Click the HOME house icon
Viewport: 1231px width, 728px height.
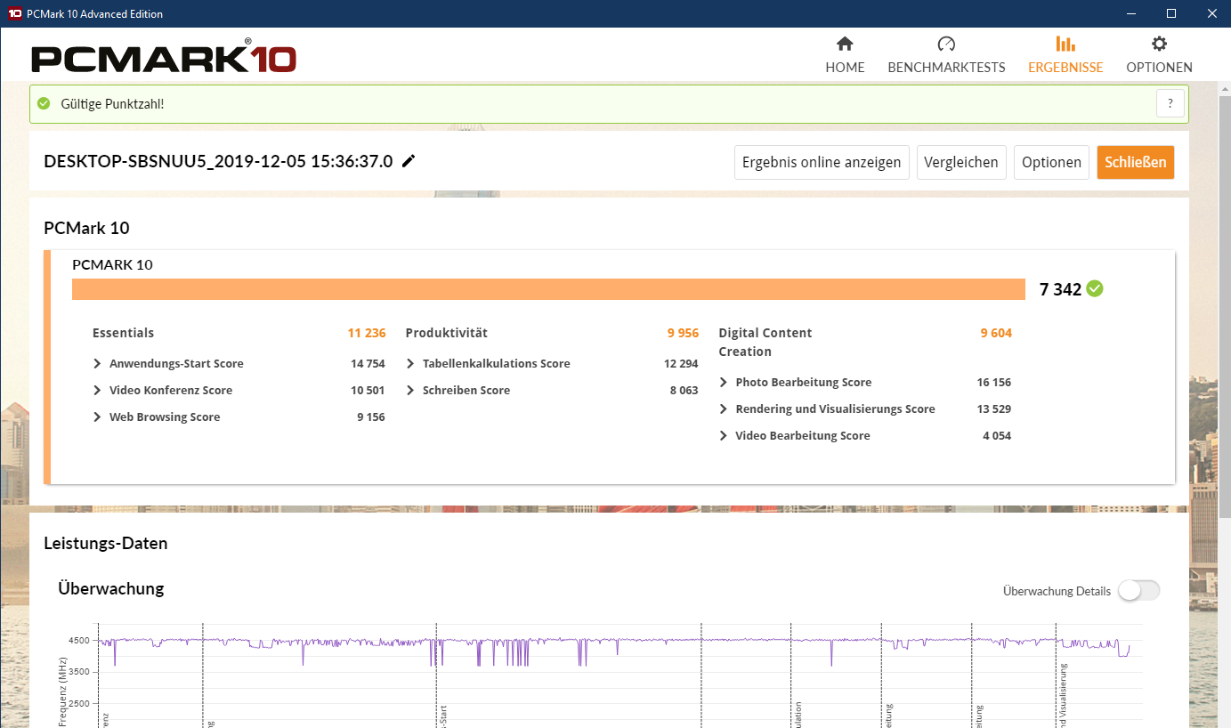[x=845, y=44]
